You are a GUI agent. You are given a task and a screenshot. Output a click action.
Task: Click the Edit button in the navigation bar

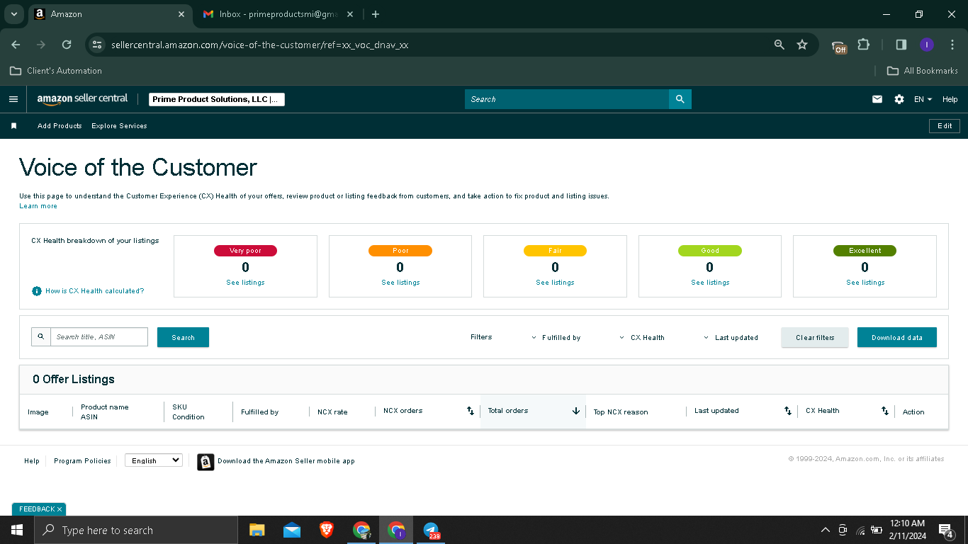click(945, 126)
